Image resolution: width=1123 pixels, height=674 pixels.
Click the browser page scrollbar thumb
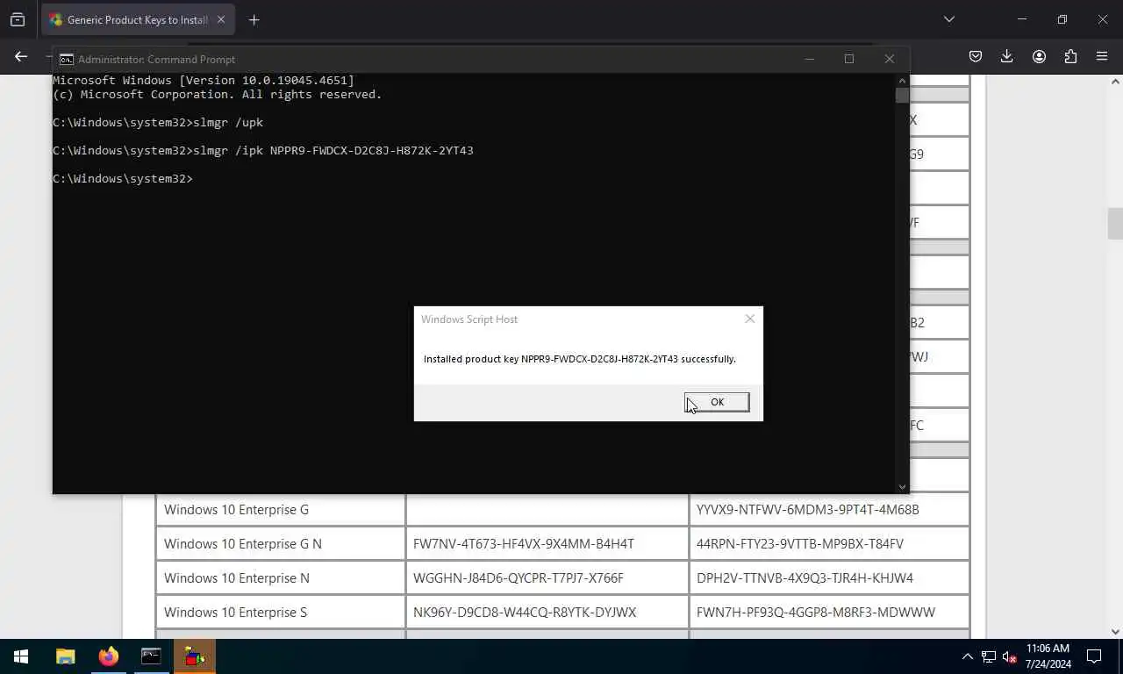pyautogui.click(x=1115, y=223)
